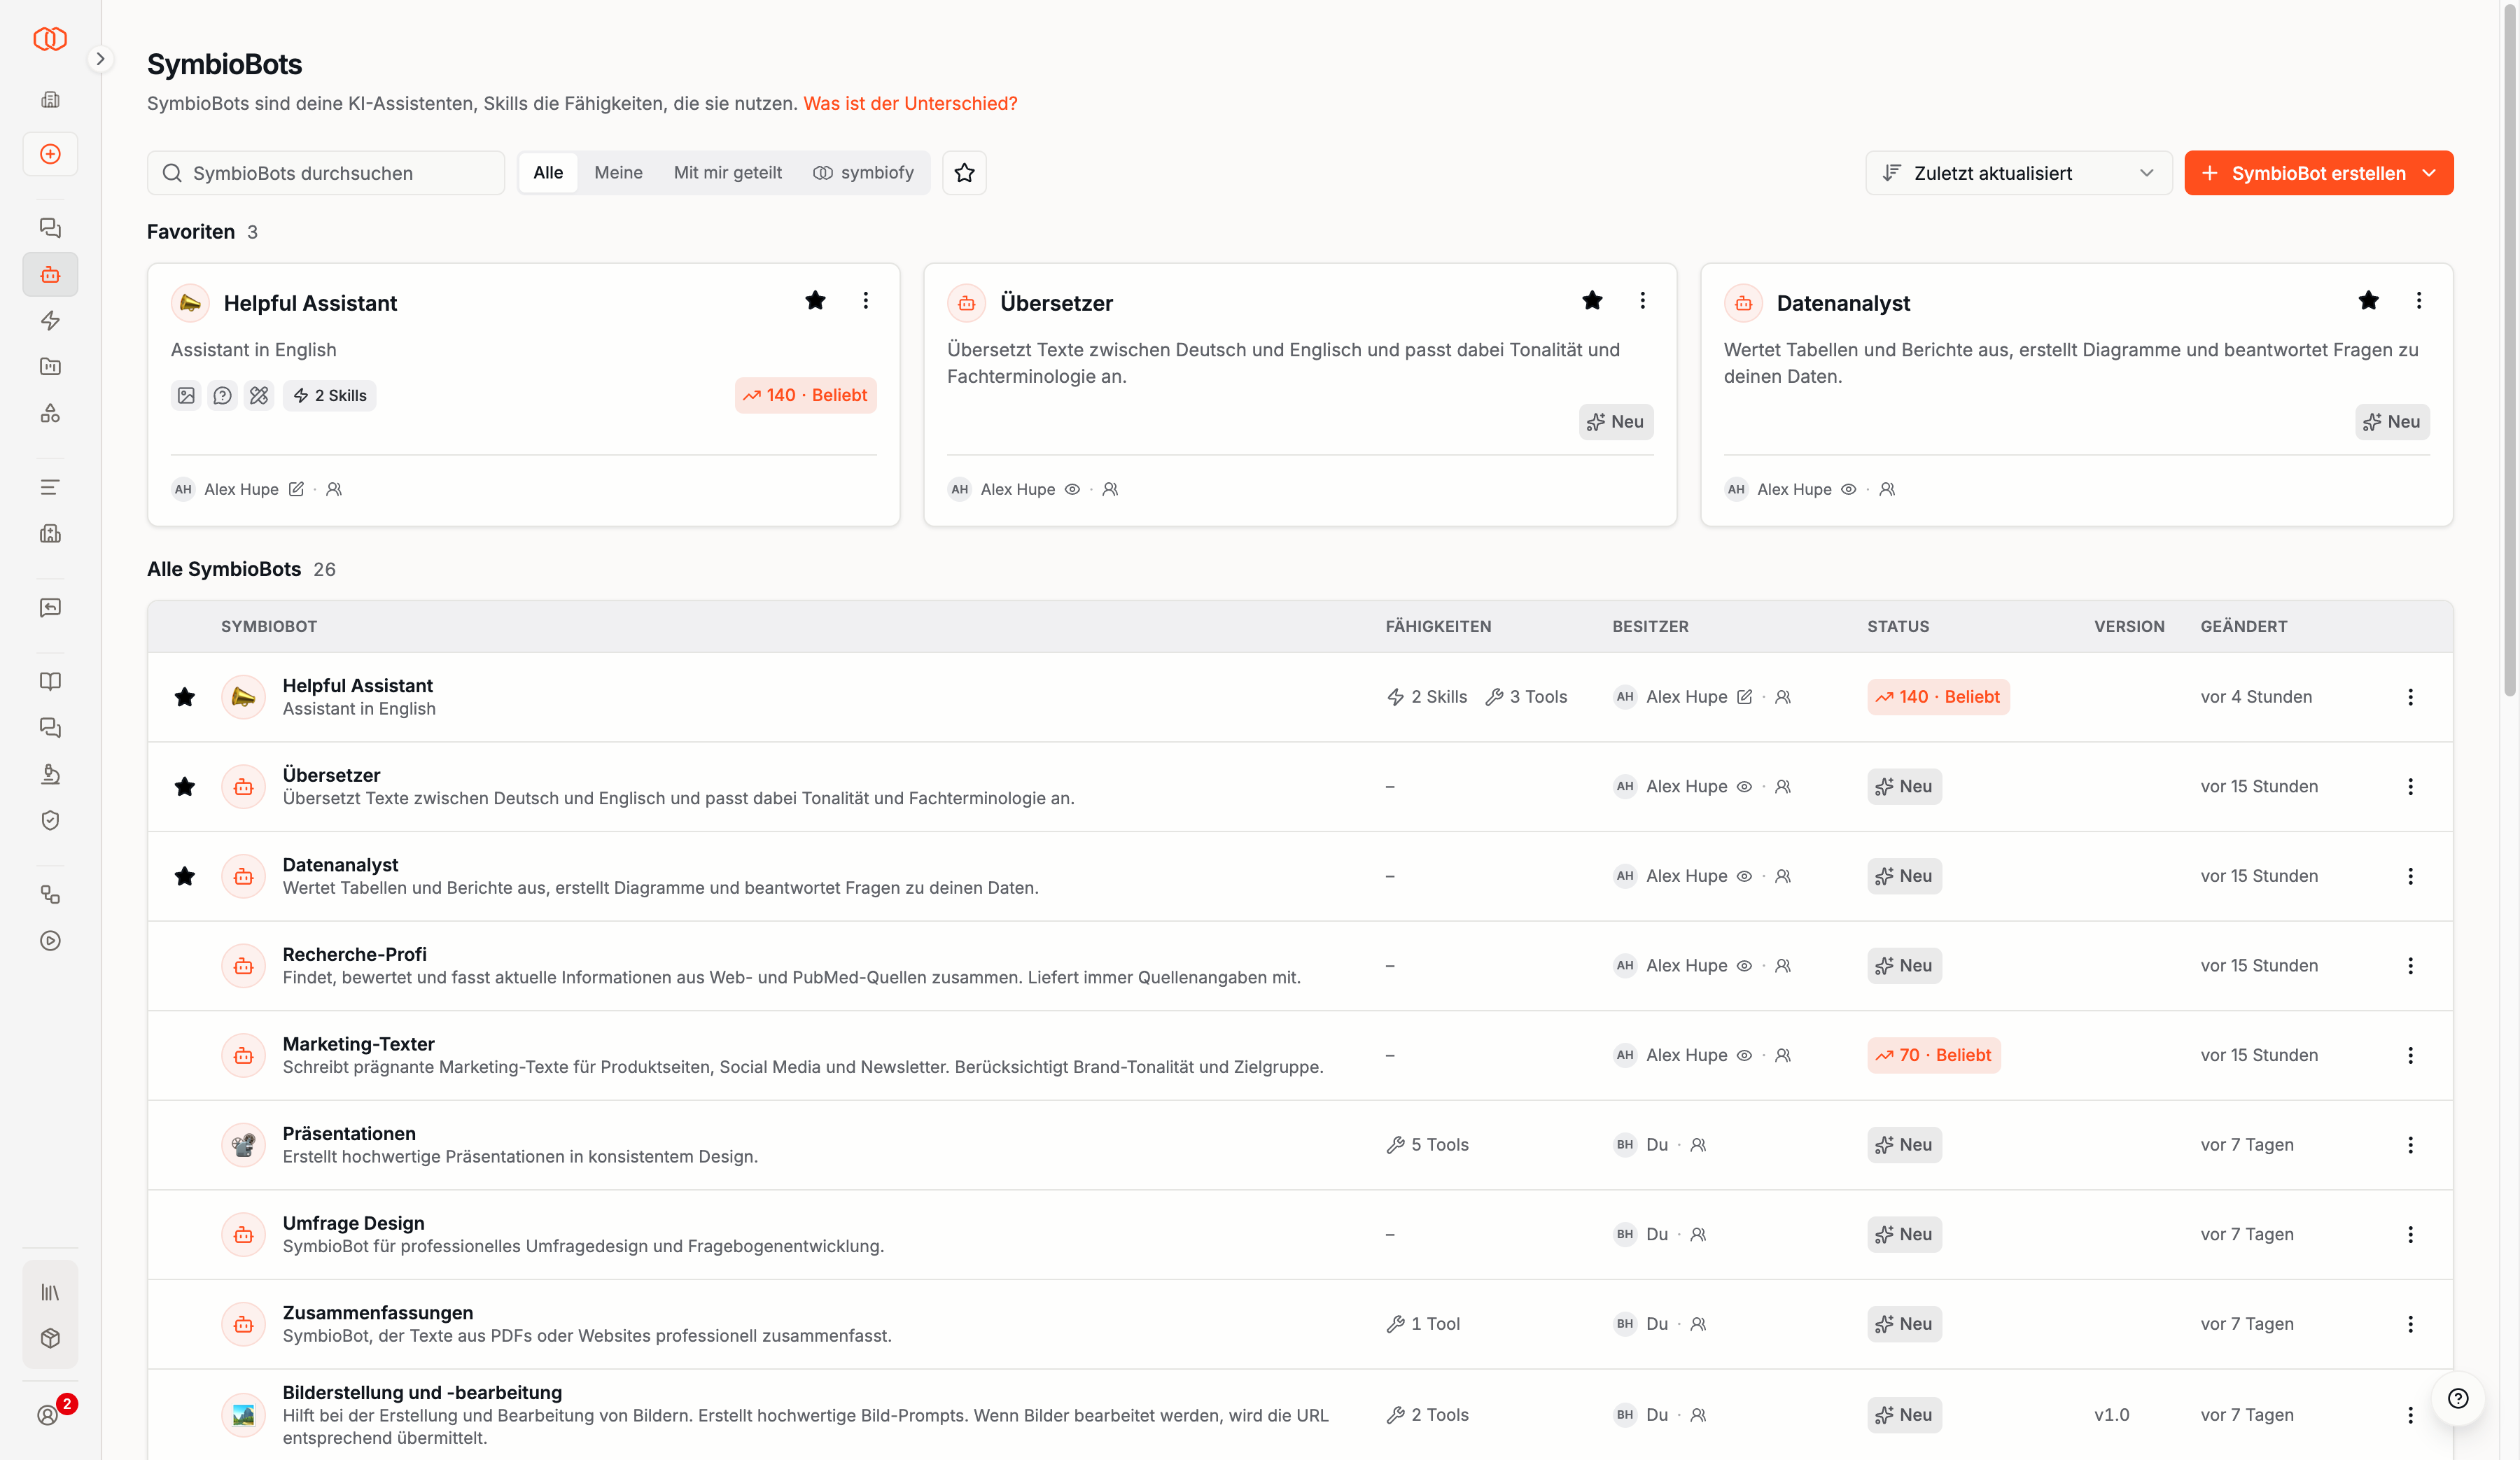This screenshot has width=2520, height=1460.
Task: Unfavorite the Helpful Assistant card star
Action: (x=815, y=300)
